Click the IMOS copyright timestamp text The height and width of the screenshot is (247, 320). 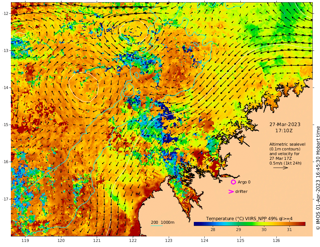[x=318, y=178]
